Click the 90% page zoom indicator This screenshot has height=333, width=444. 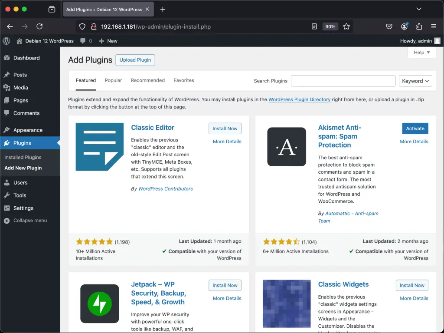[x=330, y=26]
